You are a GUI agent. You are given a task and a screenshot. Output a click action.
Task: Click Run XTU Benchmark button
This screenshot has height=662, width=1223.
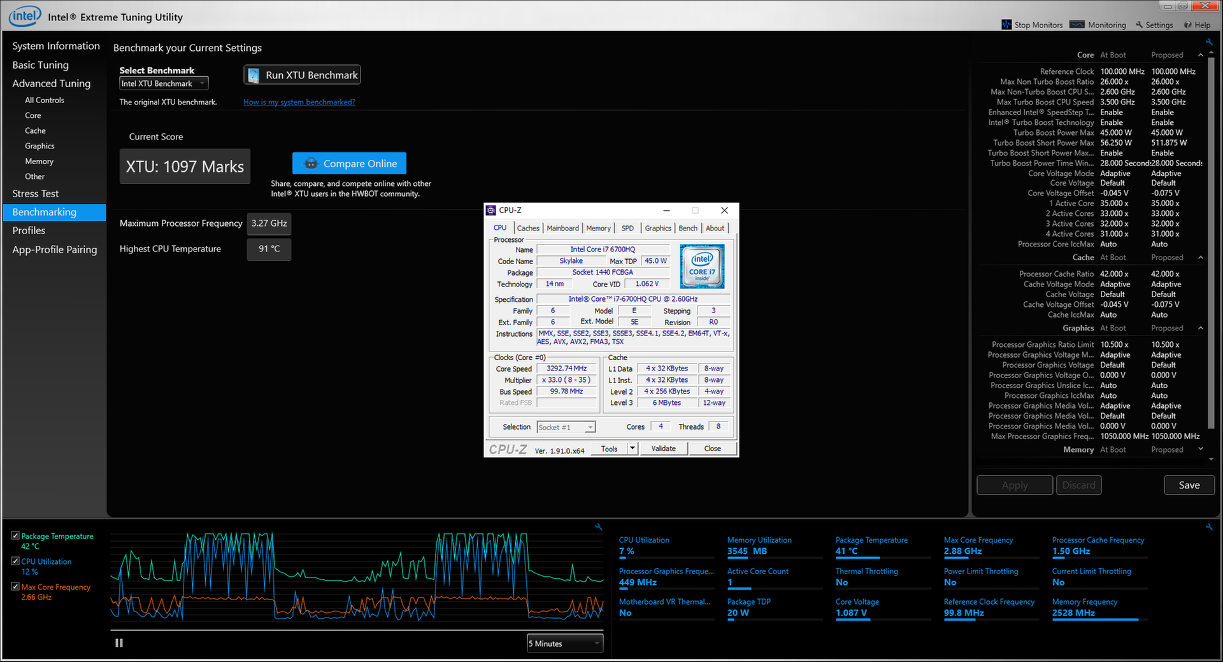pos(302,75)
